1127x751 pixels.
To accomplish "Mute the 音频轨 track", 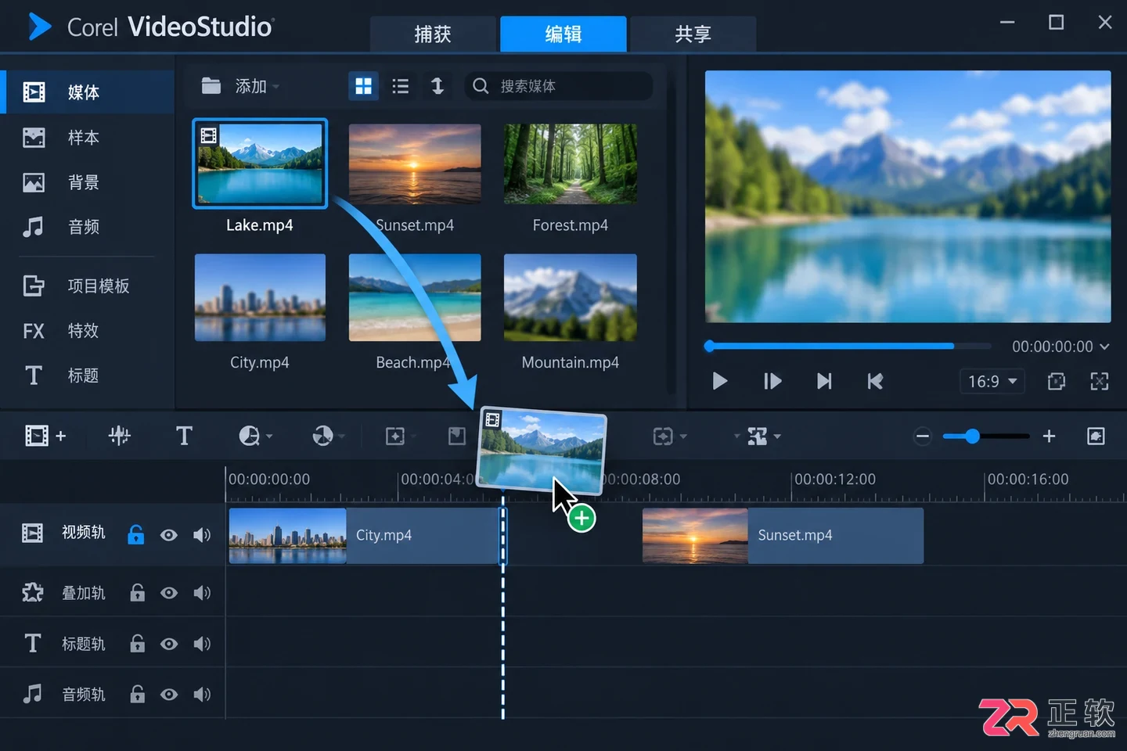I will [202, 695].
